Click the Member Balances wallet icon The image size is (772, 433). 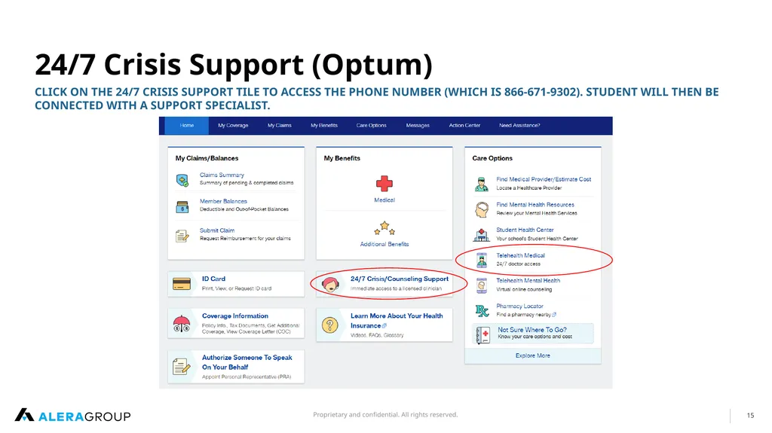[x=182, y=206]
